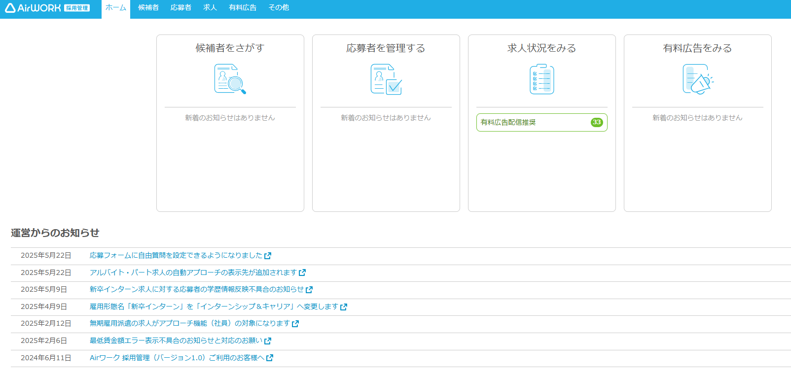Viewport: 791px width, 374px height.
Task: Click external link icon beside 最低賃金額エラー notice
Action: click(x=268, y=341)
